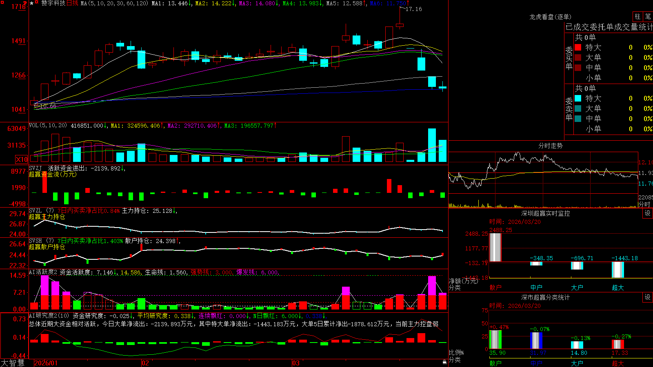Click the 超赢散户持仓 label
The width and height of the screenshot is (653, 367).
point(47,247)
